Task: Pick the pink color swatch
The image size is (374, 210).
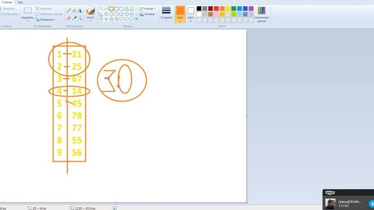Action: pos(216,14)
